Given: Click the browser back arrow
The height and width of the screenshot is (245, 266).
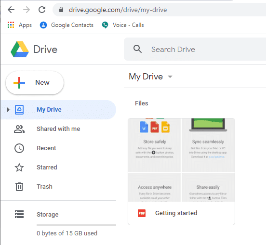Looking at the screenshot, I should 11,10.
